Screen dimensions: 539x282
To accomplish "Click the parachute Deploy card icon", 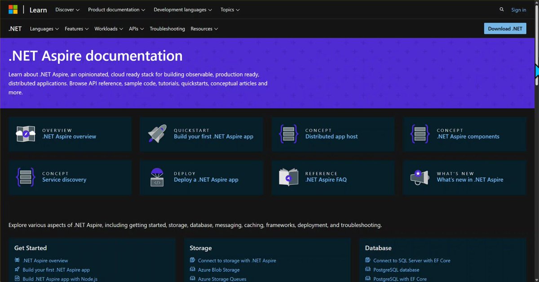I will click(157, 177).
